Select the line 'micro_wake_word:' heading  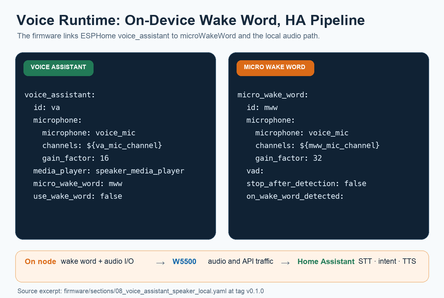[273, 95]
